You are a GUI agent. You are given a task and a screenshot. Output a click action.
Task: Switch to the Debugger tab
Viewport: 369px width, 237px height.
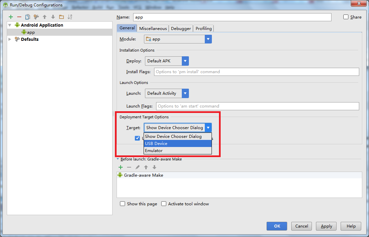tap(181, 28)
